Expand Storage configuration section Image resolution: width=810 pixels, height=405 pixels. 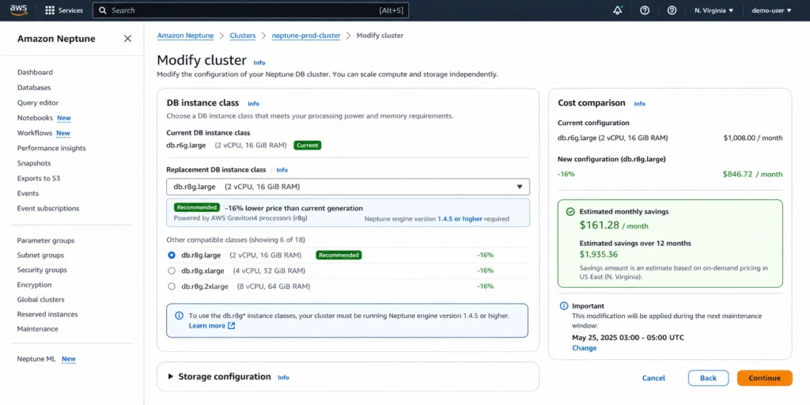coord(171,377)
